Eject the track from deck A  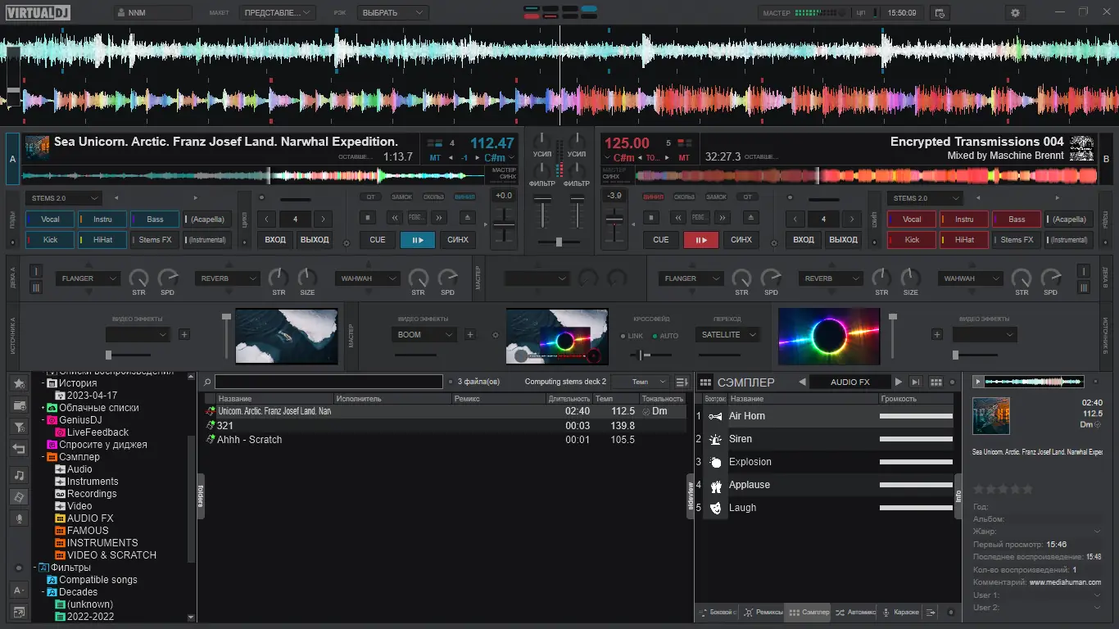(467, 218)
